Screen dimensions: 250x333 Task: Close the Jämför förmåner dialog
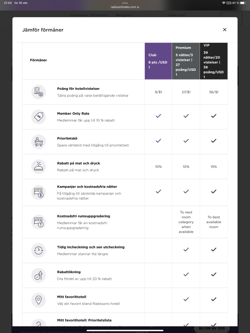point(224,29)
